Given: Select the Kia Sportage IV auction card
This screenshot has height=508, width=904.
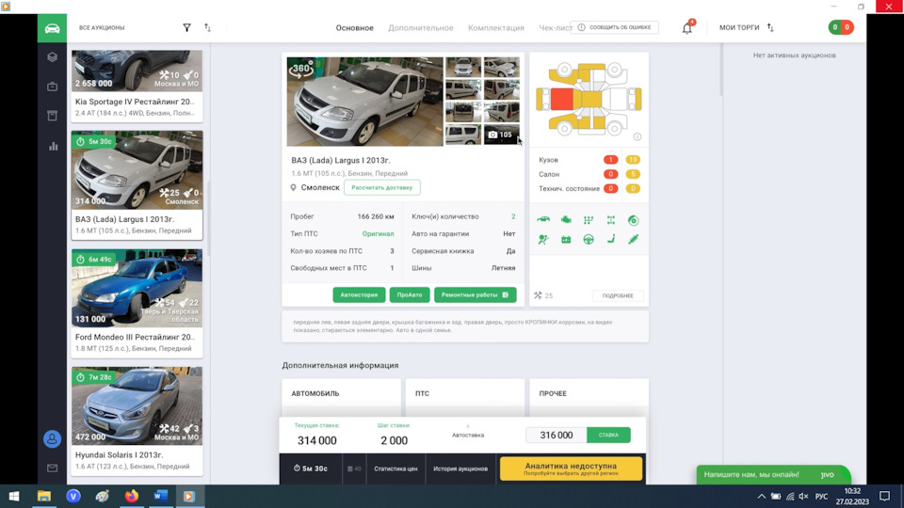Looking at the screenshot, I should tap(137, 86).
